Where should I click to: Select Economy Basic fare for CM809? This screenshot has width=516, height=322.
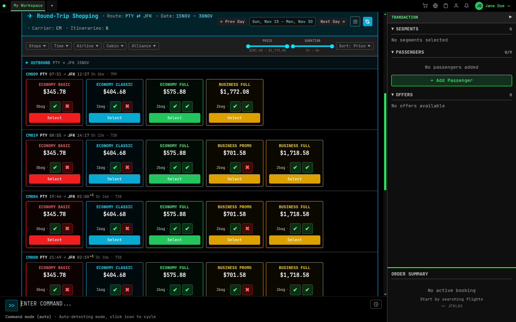coord(54,118)
